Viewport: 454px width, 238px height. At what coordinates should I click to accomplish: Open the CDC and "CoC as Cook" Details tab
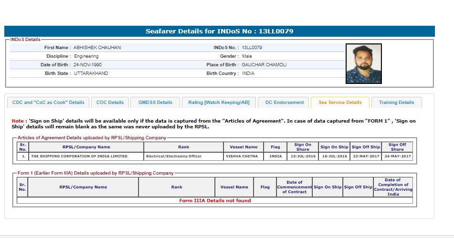[x=48, y=103]
